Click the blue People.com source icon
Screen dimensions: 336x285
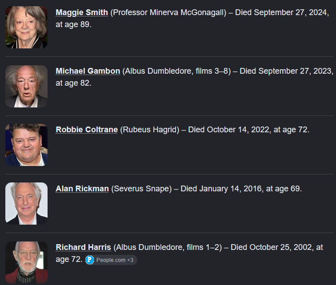click(90, 260)
